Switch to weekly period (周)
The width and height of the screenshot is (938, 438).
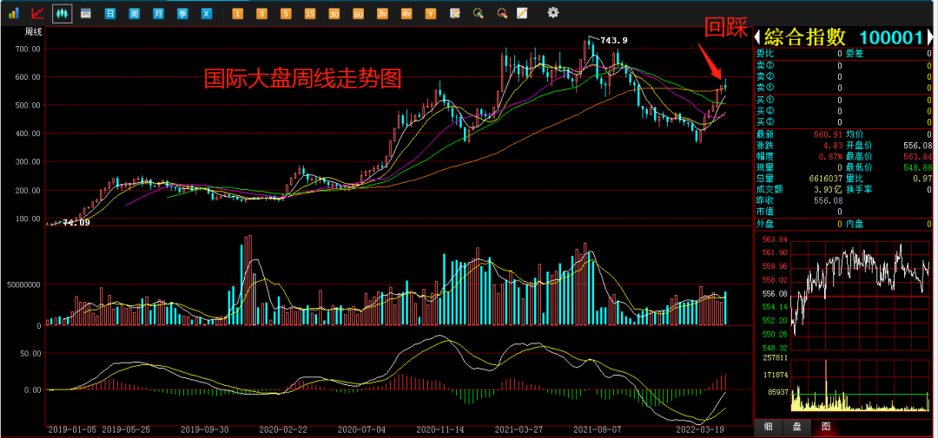pos(134,12)
